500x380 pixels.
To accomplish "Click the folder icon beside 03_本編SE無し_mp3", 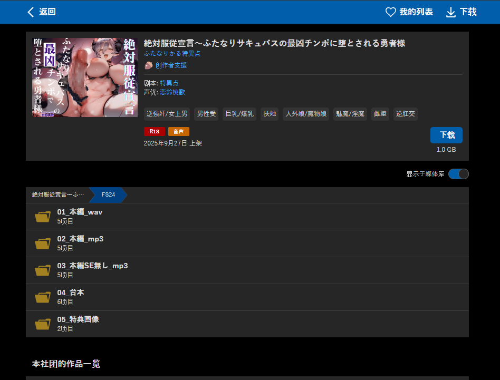I will (x=43, y=270).
